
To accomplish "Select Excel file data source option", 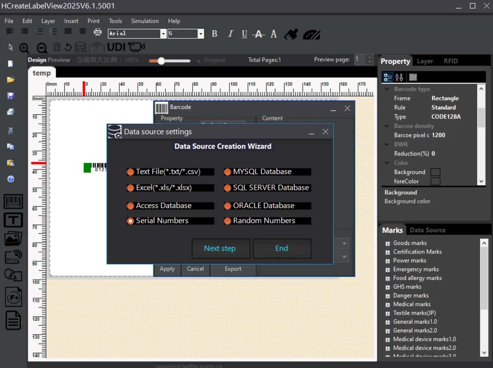I will 130,188.
